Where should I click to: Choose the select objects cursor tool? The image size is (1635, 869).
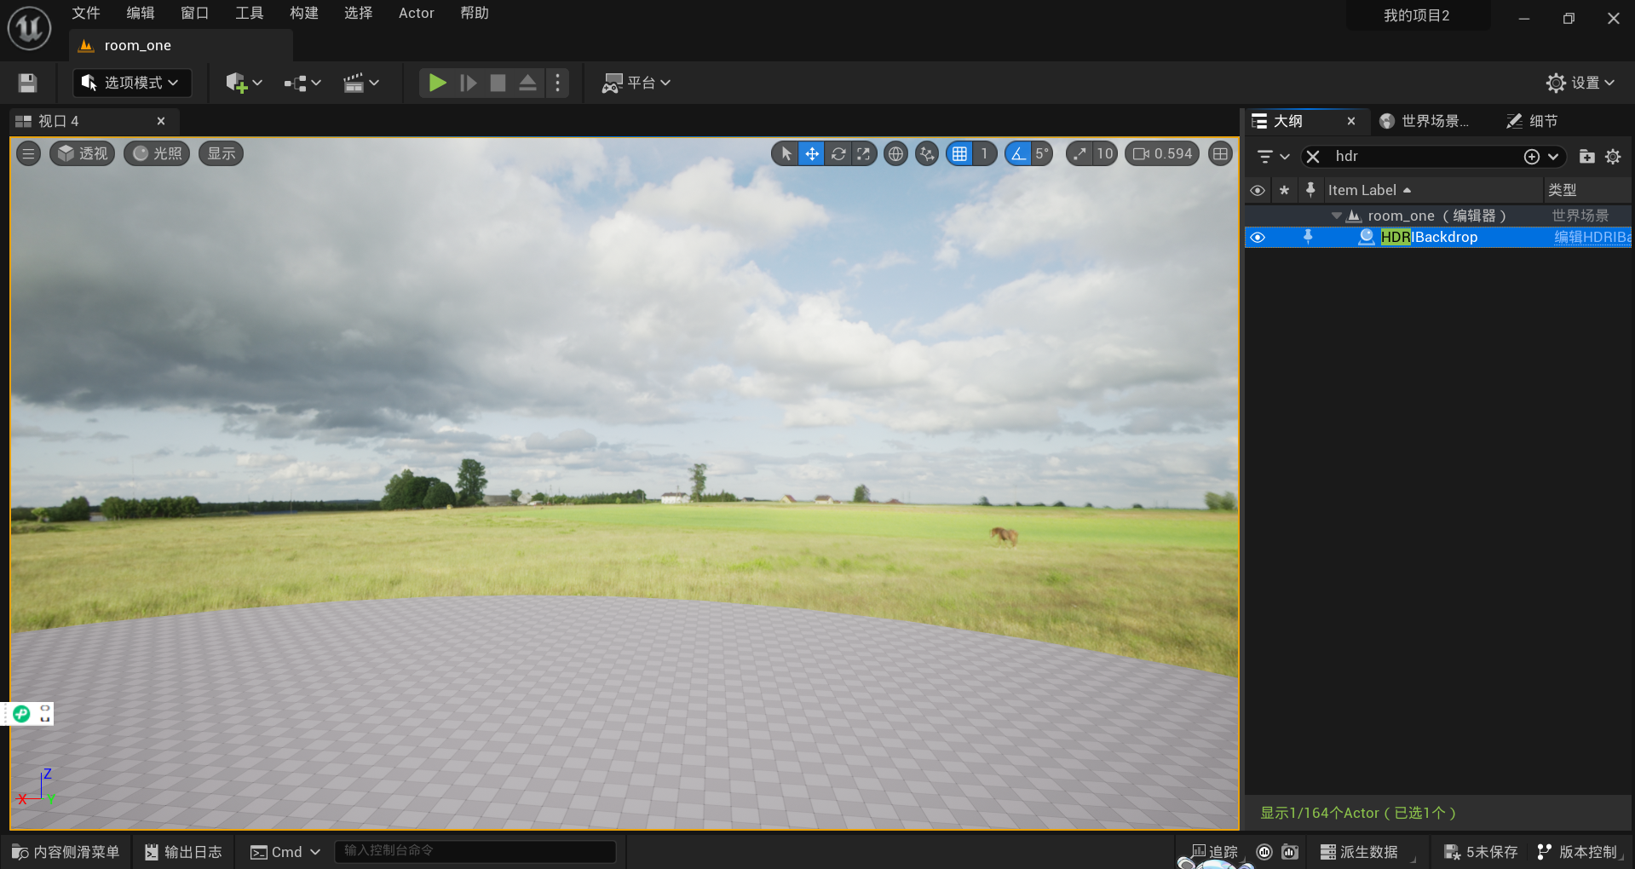click(786, 153)
